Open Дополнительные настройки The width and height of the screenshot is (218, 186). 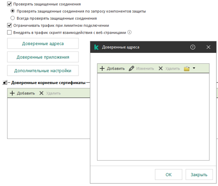click(x=43, y=70)
